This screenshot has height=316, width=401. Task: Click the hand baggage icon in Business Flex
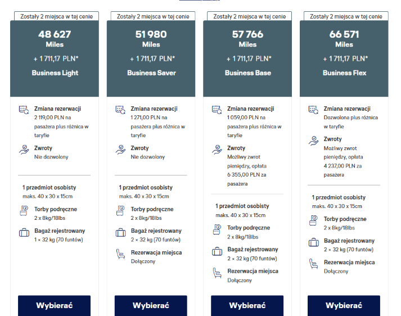click(x=313, y=220)
